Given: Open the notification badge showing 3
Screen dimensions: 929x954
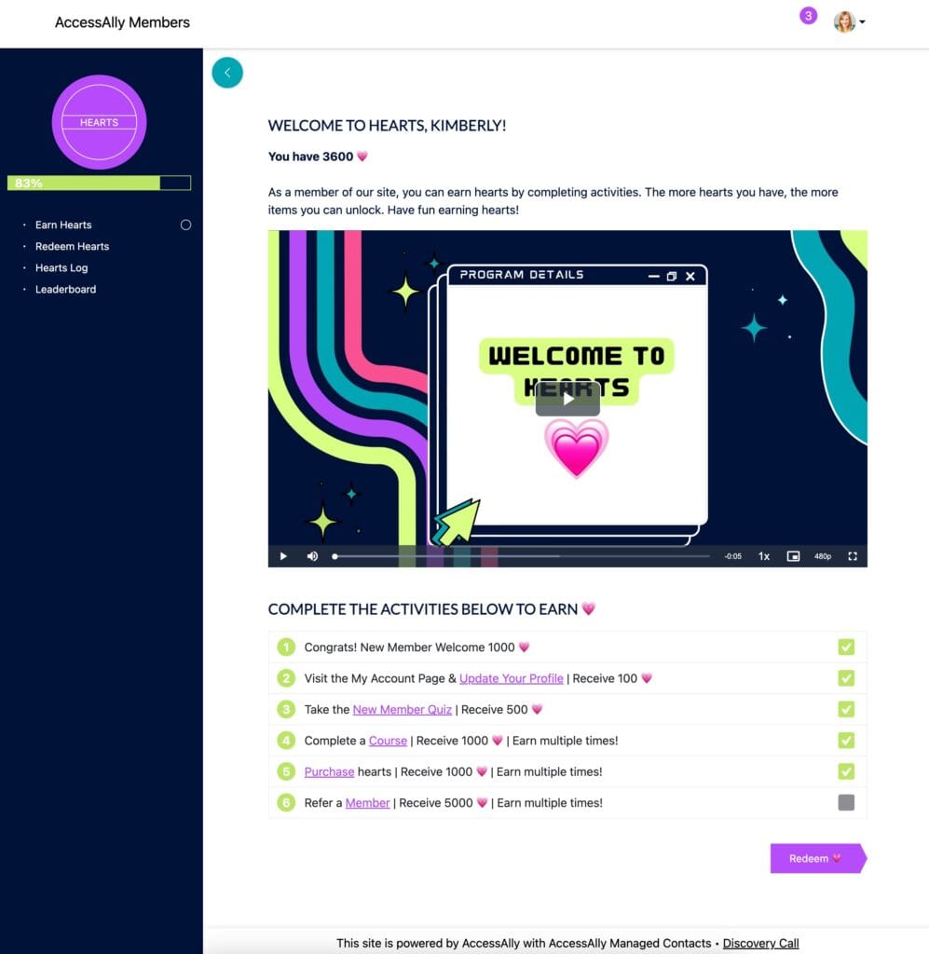Looking at the screenshot, I should (808, 16).
